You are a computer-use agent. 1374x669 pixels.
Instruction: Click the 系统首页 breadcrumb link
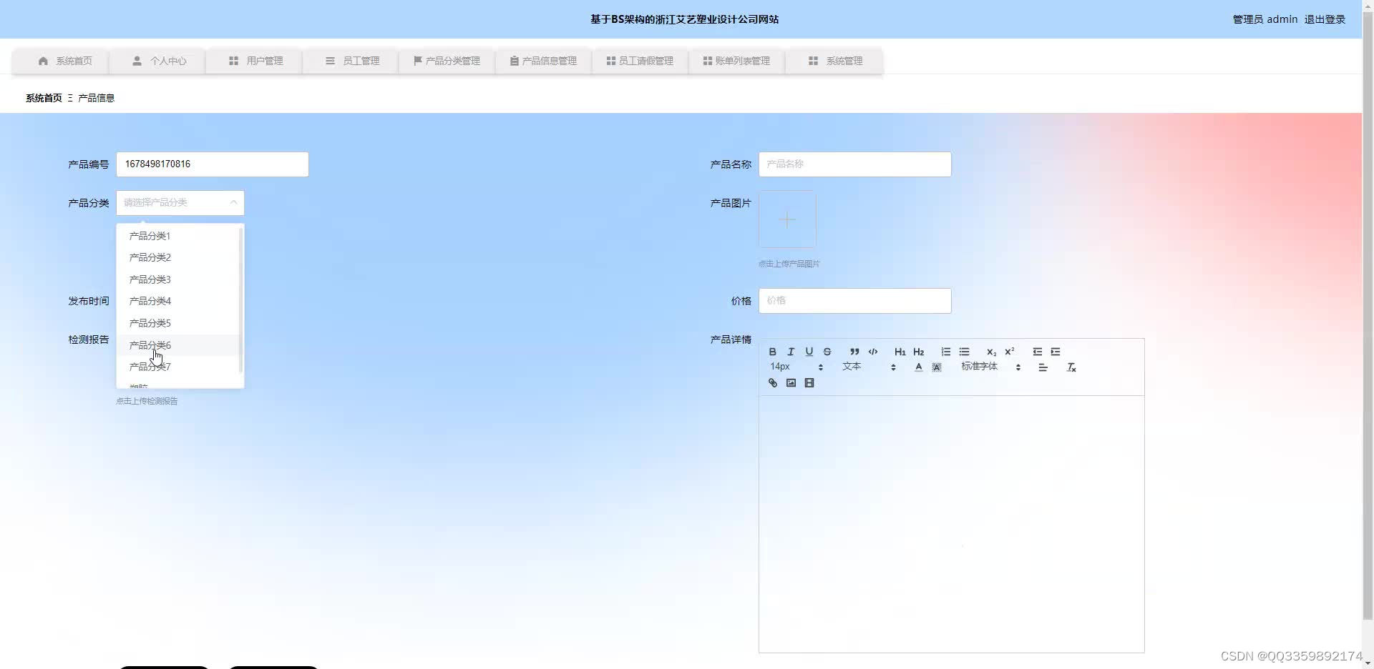pyautogui.click(x=44, y=98)
